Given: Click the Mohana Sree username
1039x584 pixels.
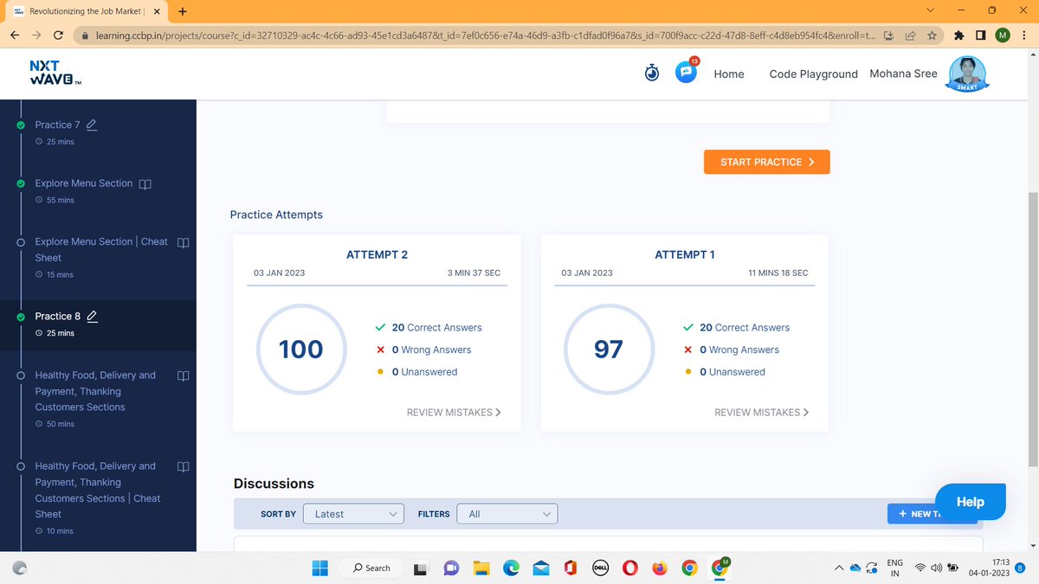Looking at the screenshot, I should coord(903,74).
